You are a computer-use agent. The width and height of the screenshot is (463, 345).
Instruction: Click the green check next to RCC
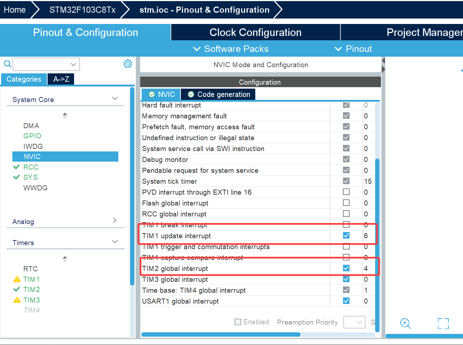[x=16, y=167]
